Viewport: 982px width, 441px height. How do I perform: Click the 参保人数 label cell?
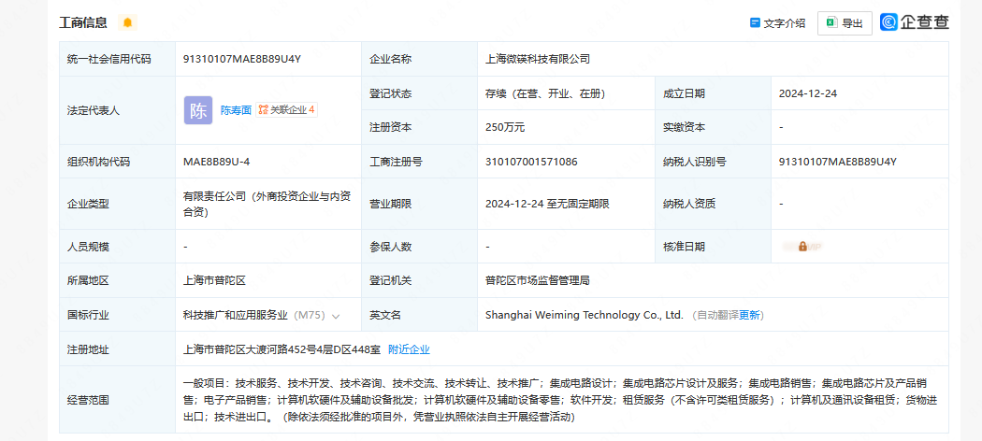click(419, 247)
